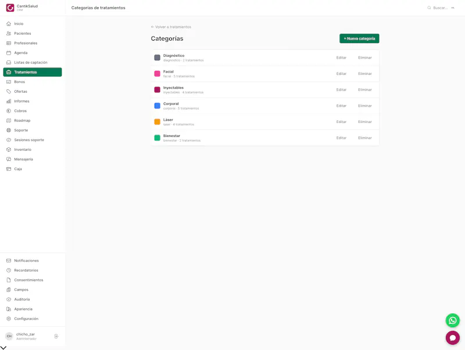The height and width of the screenshot is (350, 465).
Task: Edit the Facial category
Action: click(x=341, y=74)
